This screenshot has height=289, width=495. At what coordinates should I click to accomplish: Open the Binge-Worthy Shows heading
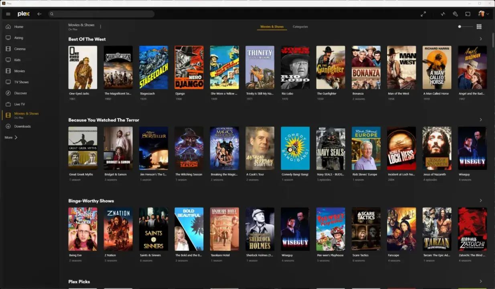point(91,201)
